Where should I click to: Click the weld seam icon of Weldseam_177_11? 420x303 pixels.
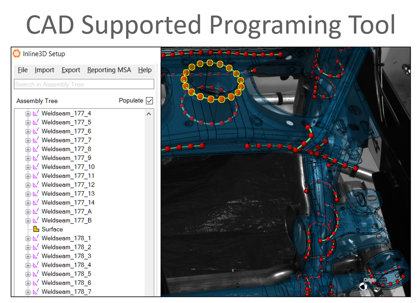pos(36,175)
